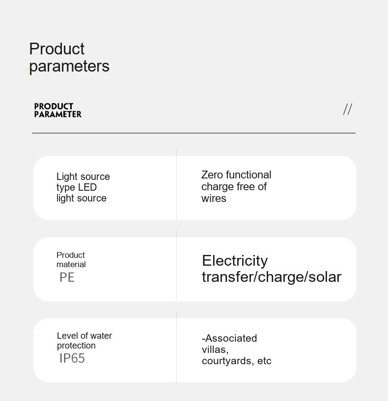
Task: Click the small yellow dash accent mark
Action: click(27, 69)
